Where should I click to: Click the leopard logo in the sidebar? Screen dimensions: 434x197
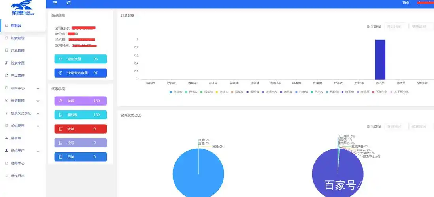pos(23,8)
